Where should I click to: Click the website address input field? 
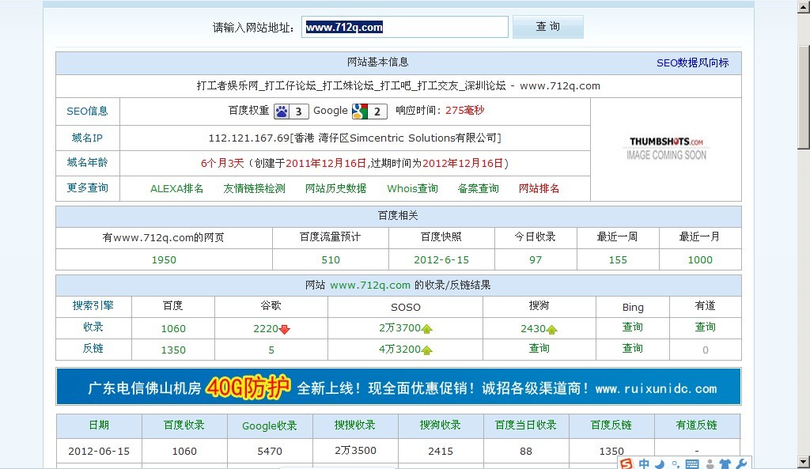pos(405,26)
